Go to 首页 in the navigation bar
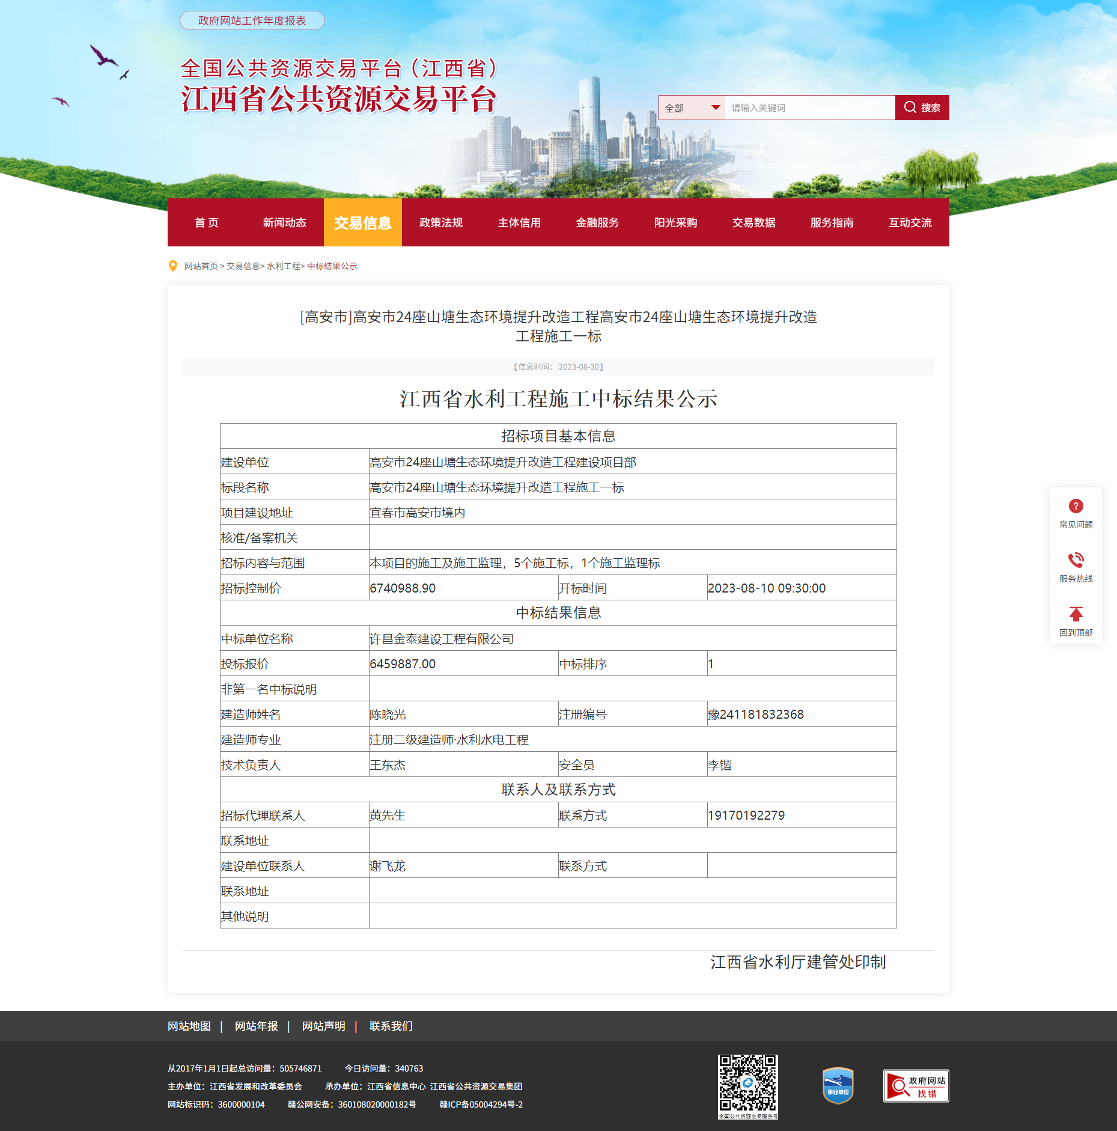The width and height of the screenshot is (1117, 1131). click(207, 222)
